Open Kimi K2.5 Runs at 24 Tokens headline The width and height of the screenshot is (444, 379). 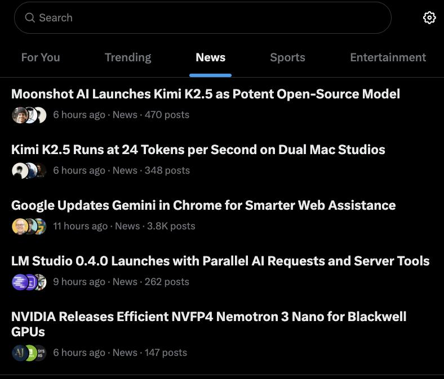click(x=198, y=150)
